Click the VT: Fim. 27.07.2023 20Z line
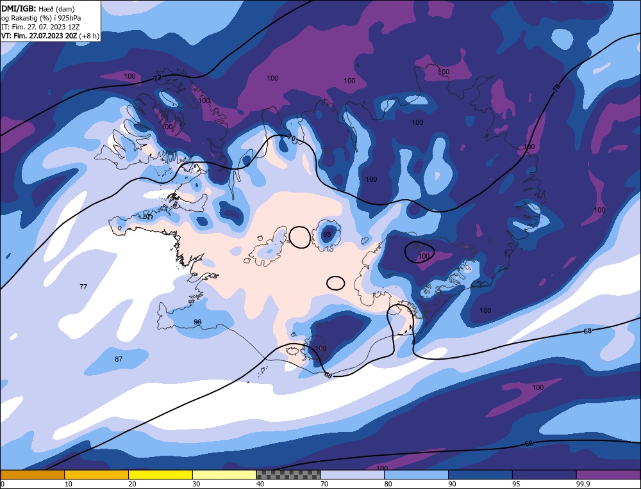Image resolution: width=641 pixels, height=489 pixels. (50, 36)
